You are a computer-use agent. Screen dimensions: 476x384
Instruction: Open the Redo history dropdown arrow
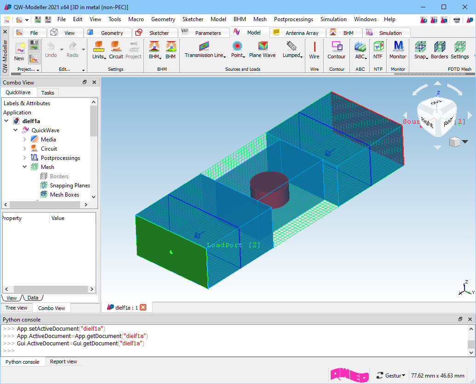(x=84, y=50)
